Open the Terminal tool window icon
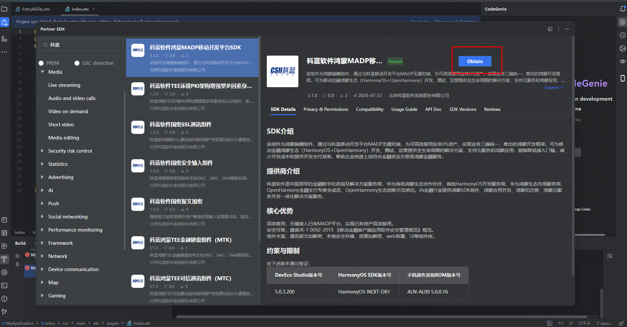Image resolution: width=627 pixels, height=327 pixels. pyautogui.click(x=4, y=286)
